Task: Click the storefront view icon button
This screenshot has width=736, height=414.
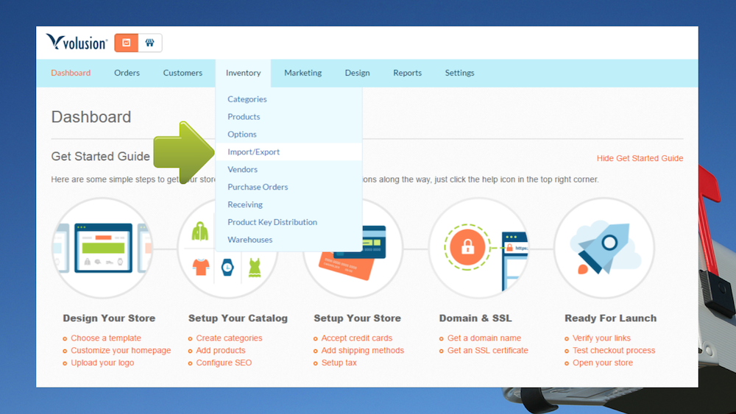Action: coord(149,43)
